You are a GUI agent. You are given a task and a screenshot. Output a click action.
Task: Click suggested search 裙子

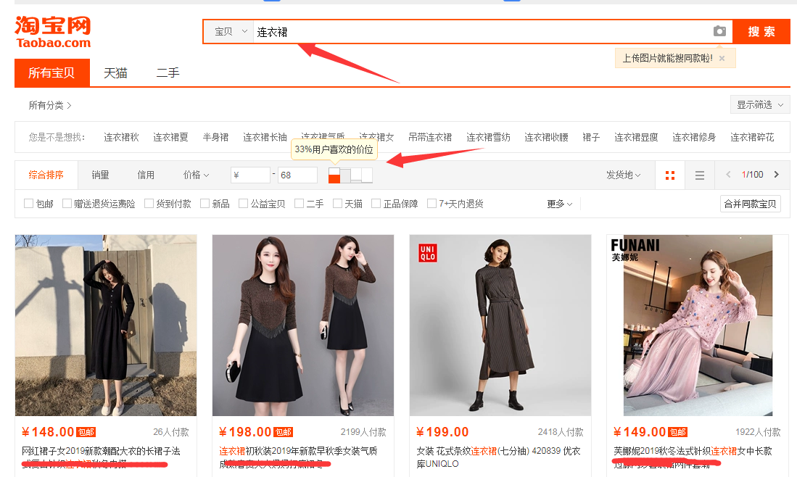click(591, 137)
